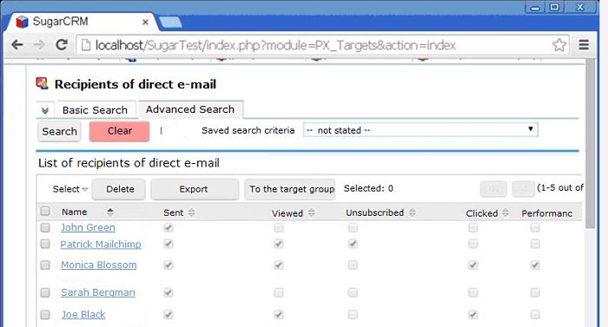Image resolution: width=608 pixels, height=327 pixels.
Task: Close the SugarCRM browser tab
Action: pos(145,22)
